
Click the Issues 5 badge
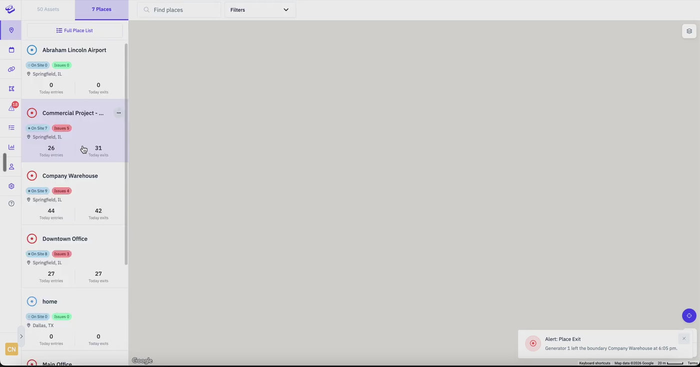click(61, 128)
